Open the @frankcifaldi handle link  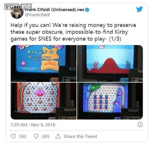37,15
